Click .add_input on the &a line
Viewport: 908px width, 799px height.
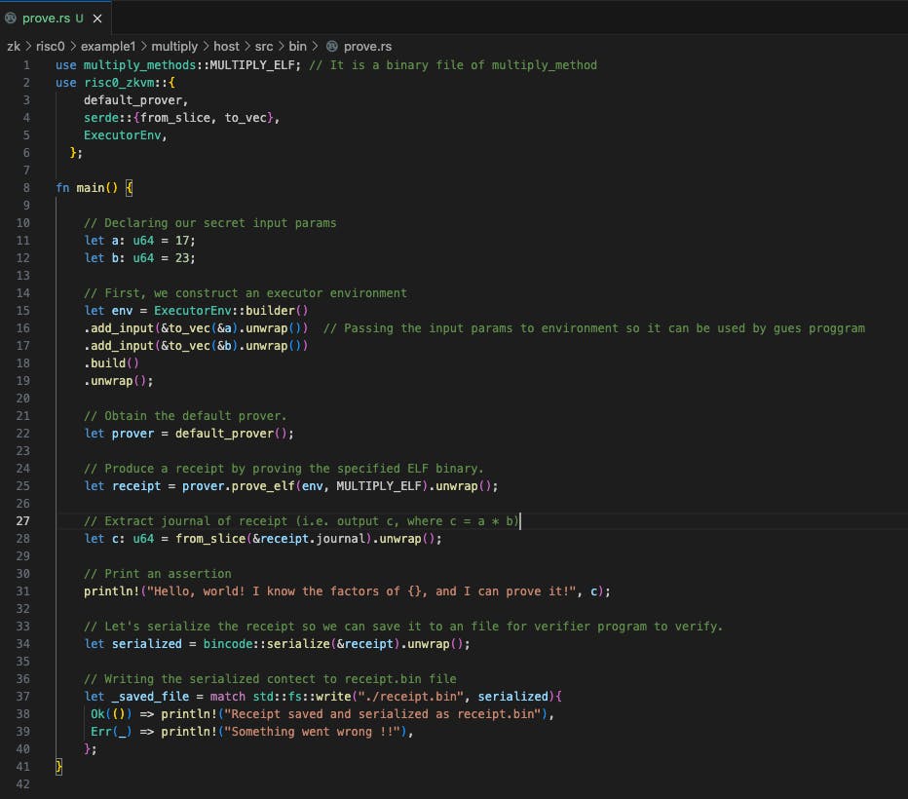(x=119, y=328)
